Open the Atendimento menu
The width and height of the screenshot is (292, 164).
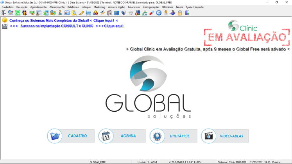[57, 7]
